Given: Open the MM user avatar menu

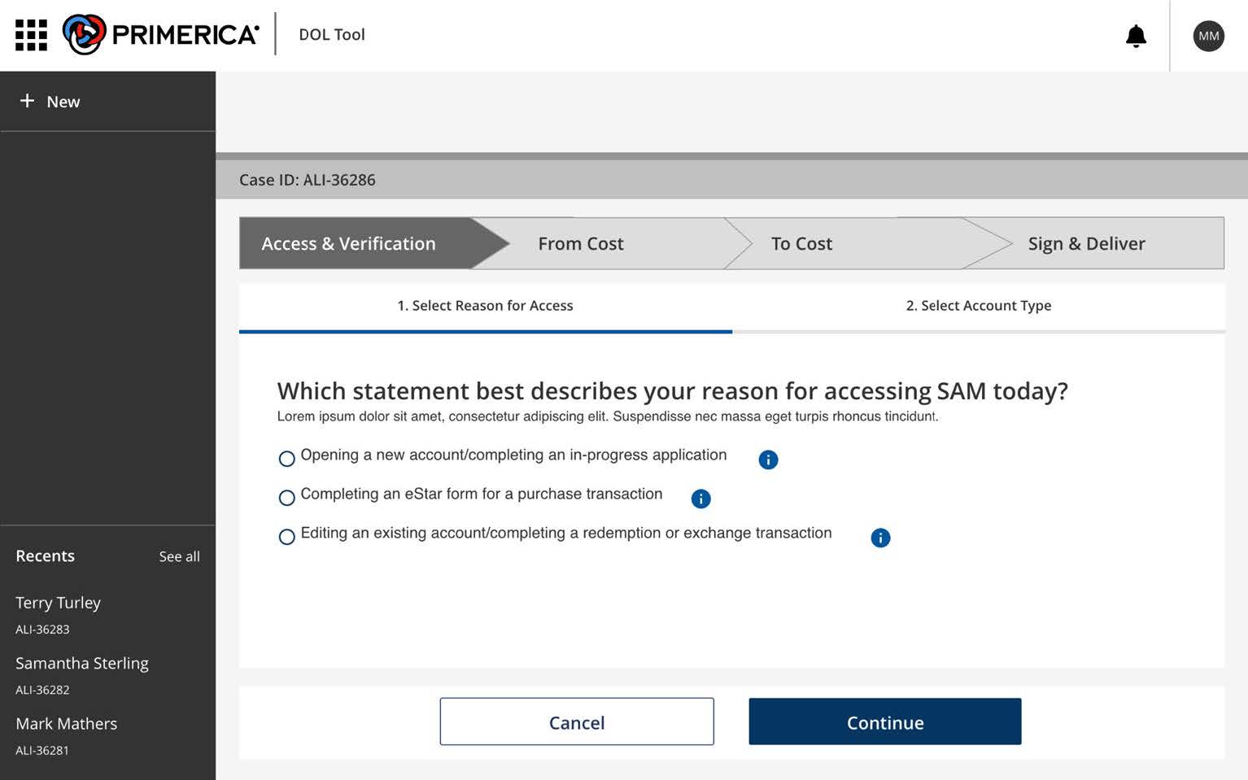Looking at the screenshot, I should (1208, 36).
